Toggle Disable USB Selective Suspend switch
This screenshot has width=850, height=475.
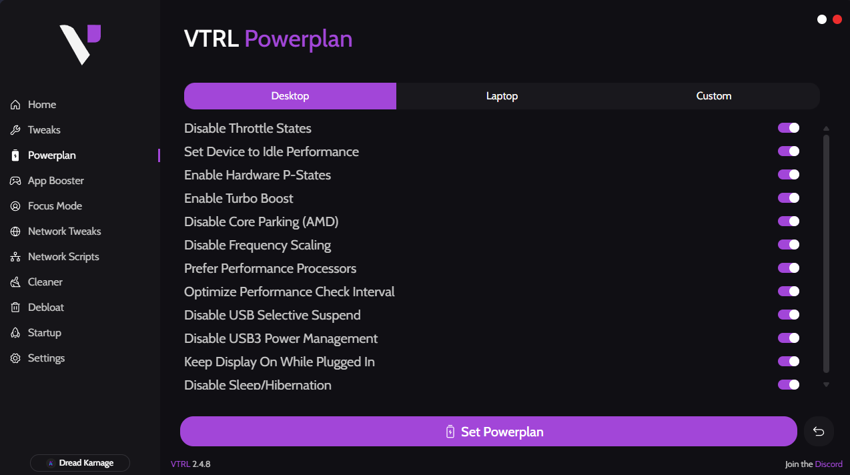[789, 315]
